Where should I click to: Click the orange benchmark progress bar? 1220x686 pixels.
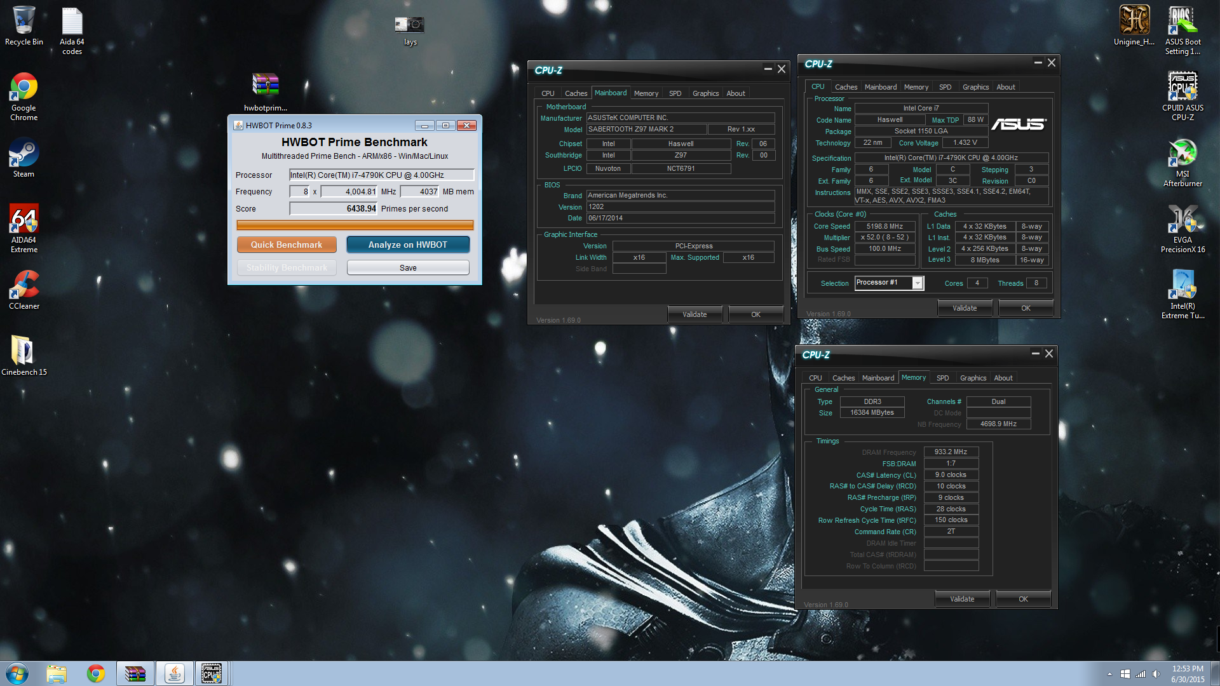[x=355, y=225]
